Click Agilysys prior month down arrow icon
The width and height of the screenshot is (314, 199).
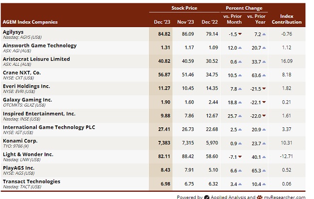(240, 34)
